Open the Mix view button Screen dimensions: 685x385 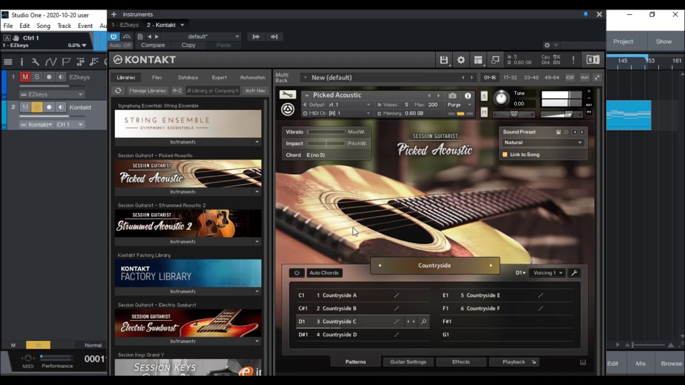[641, 364]
